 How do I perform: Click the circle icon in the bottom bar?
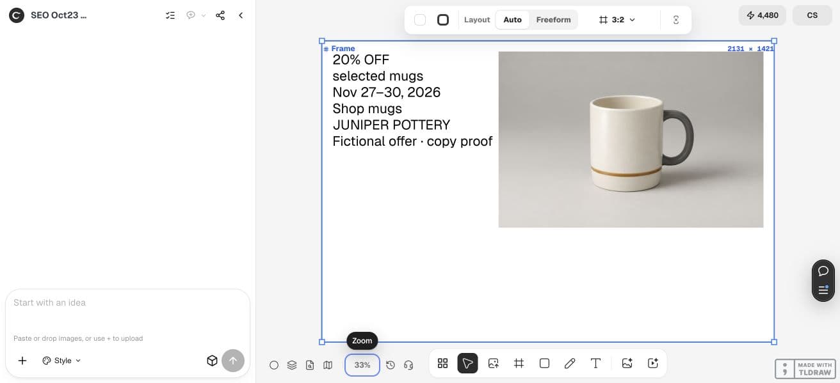(x=274, y=365)
